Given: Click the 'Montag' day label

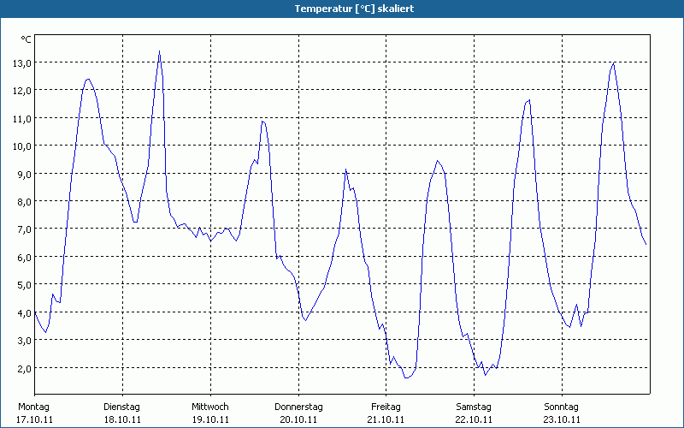Looking at the screenshot, I should coord(33,407).
